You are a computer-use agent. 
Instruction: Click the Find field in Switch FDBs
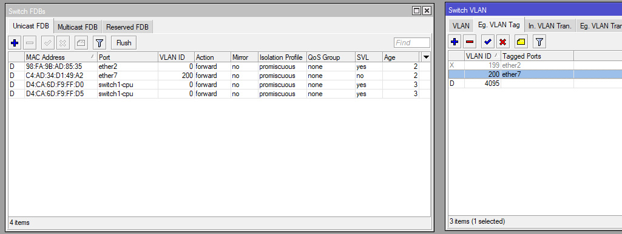pyautogui.click(x=412, y=43)
